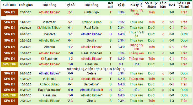Click 2-3 score against Girona
This screenshot has width=193, height=105.
click(x=70, y=101)
